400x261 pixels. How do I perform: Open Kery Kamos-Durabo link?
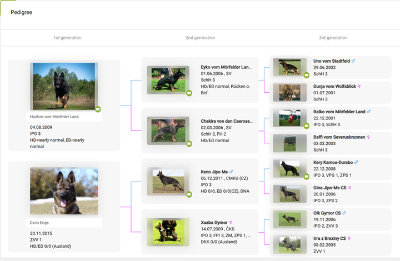(x=333, y=162)
